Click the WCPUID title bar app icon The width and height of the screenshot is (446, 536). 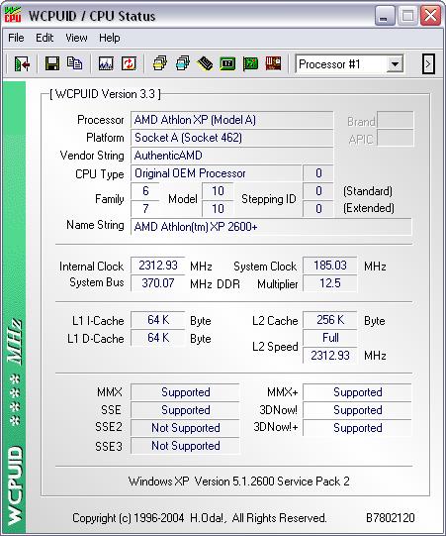pos(13,15)
